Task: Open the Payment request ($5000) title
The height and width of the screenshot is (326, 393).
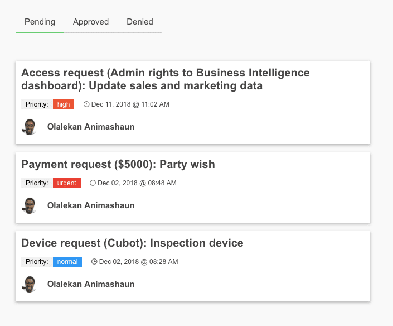Action: click(118, 164)
